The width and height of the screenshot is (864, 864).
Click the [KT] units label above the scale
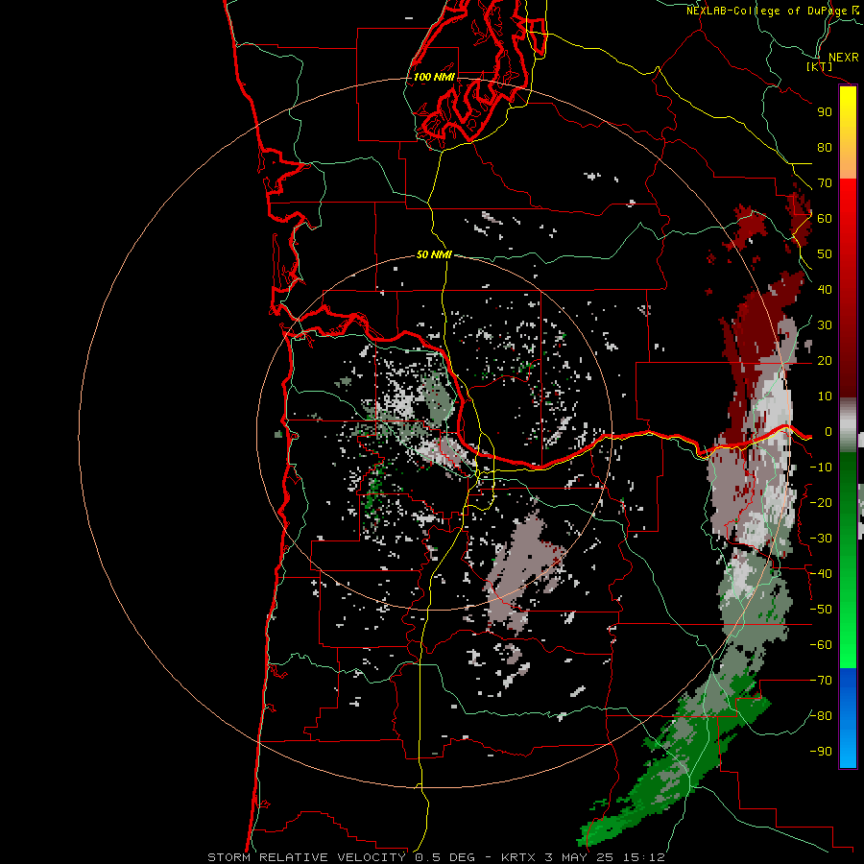tap(820, 66)
